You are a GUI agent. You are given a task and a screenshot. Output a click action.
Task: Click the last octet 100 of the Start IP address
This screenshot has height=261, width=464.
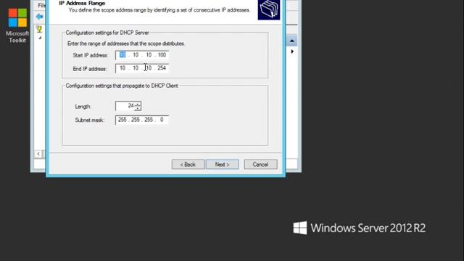pos(162,55)
